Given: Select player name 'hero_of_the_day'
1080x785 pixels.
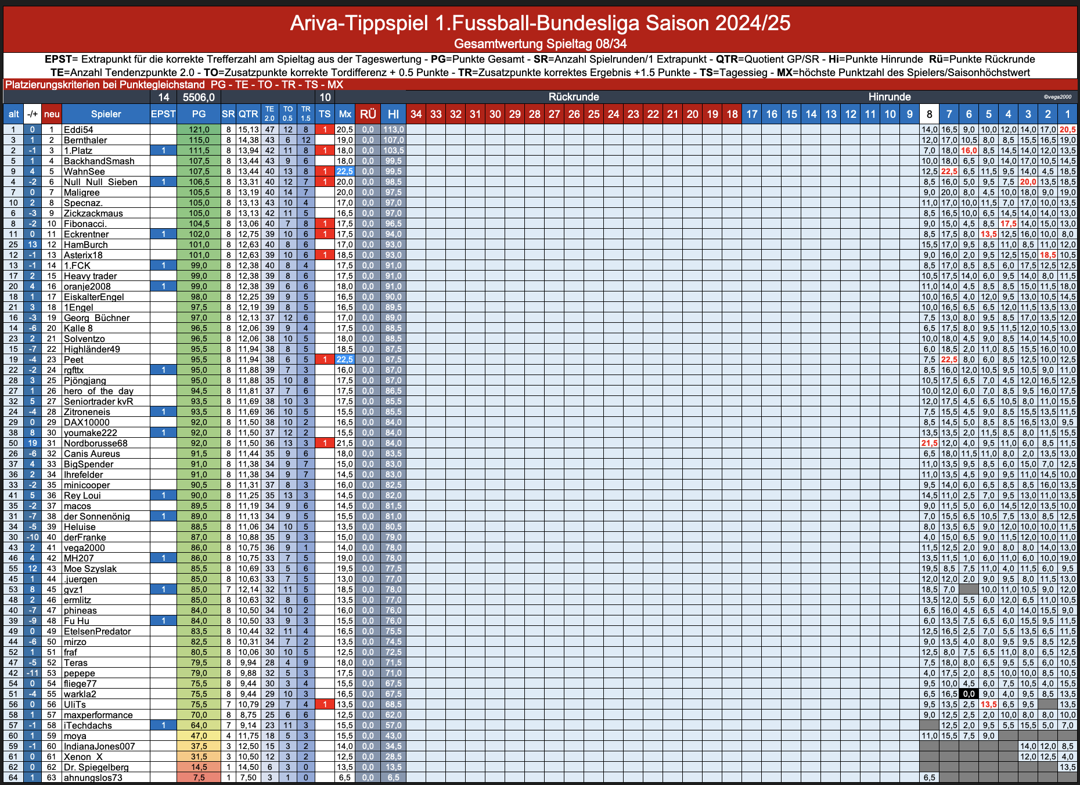Looking at the screenshot, I should tap(98, 391).
